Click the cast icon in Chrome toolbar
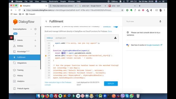176x99 pixels. tap(156, 10)
